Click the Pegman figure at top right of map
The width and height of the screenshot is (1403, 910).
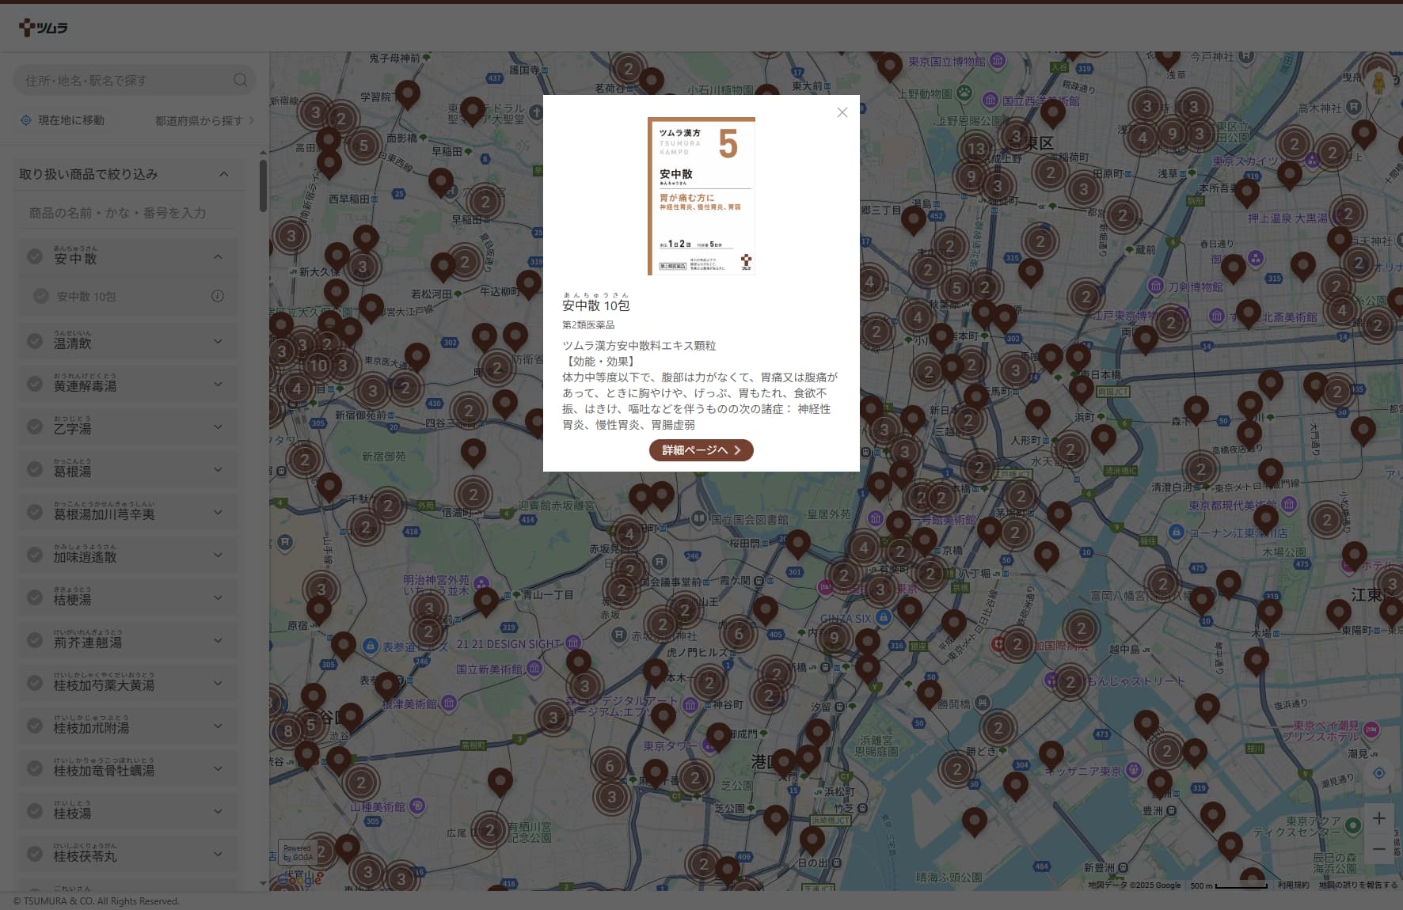click(1378, 82)
